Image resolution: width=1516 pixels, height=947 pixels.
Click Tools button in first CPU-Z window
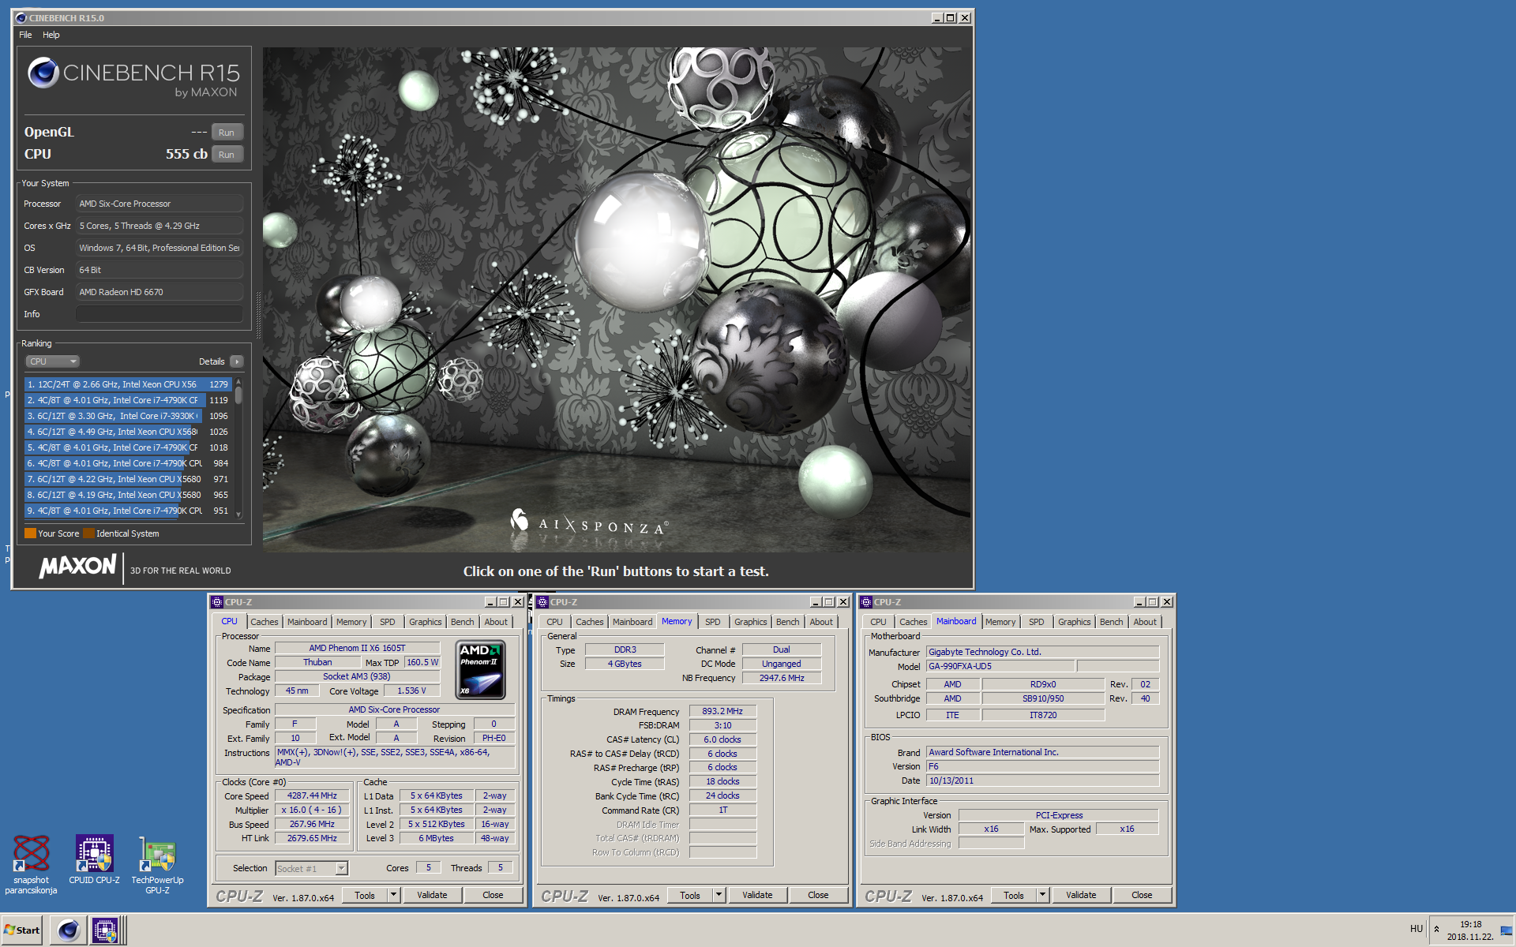tap(365, 896)
